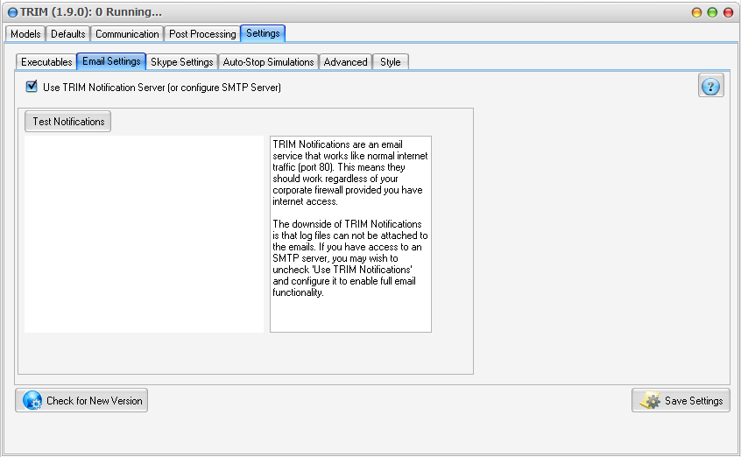Click the green maximize window button
Screen dimensions: 741x457
point(712,12)
